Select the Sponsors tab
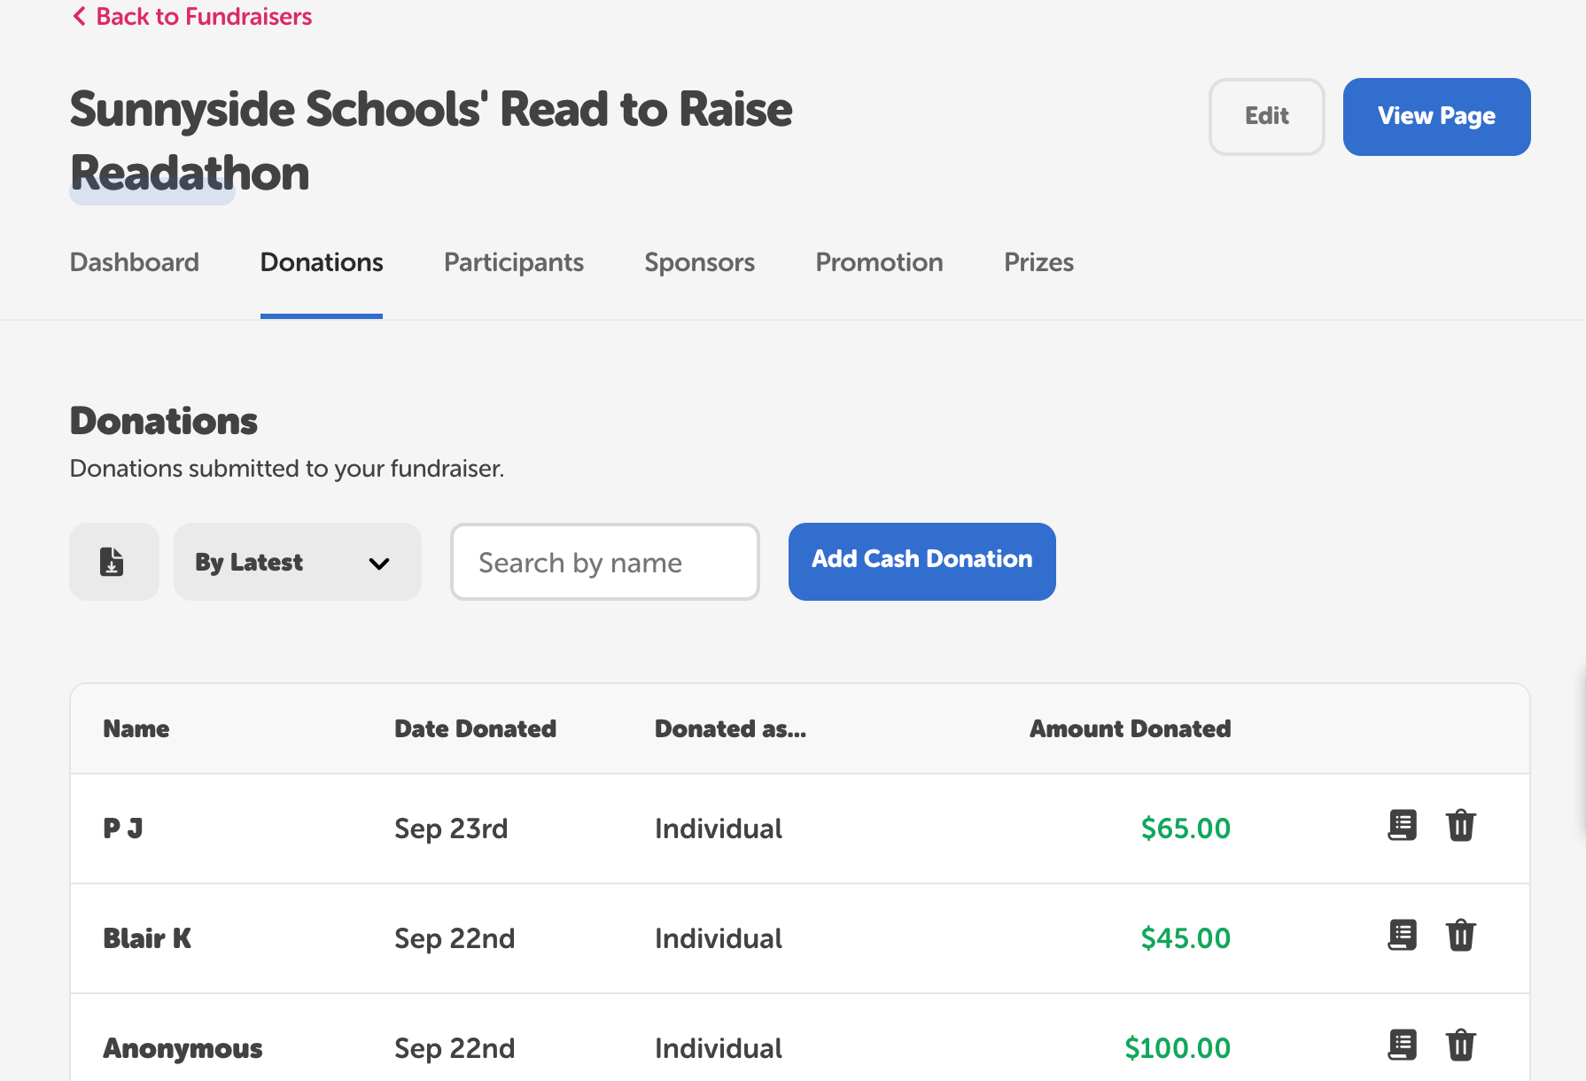1586x1081 pixels. point(699,262)
